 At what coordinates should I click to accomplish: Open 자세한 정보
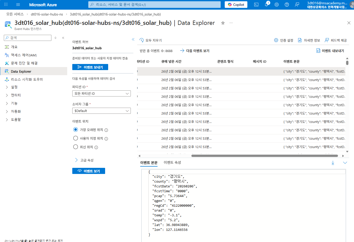tap(309, 40)
